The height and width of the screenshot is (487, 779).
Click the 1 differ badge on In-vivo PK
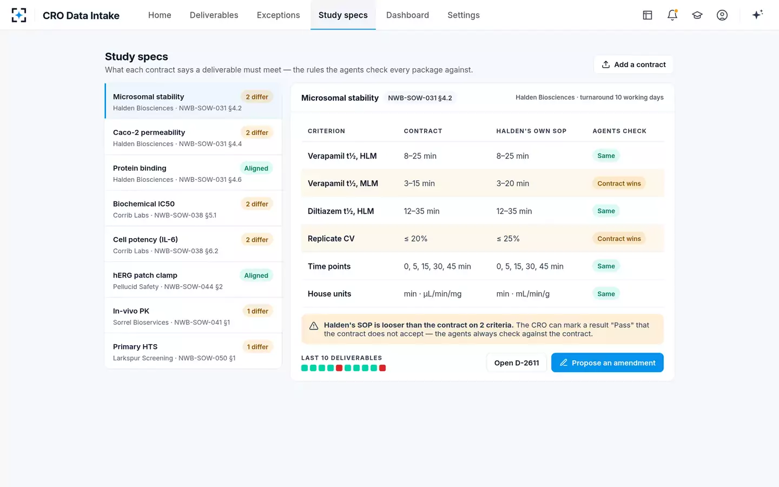pyautogui.click(x=258, y=311)
